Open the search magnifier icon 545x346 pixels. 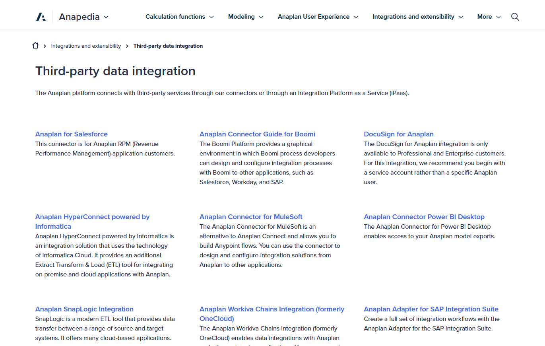[515, 17]
